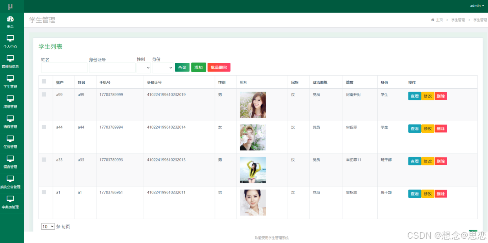Click 删除 for student a44
The image size is (488, 243).
pos(441,129)
